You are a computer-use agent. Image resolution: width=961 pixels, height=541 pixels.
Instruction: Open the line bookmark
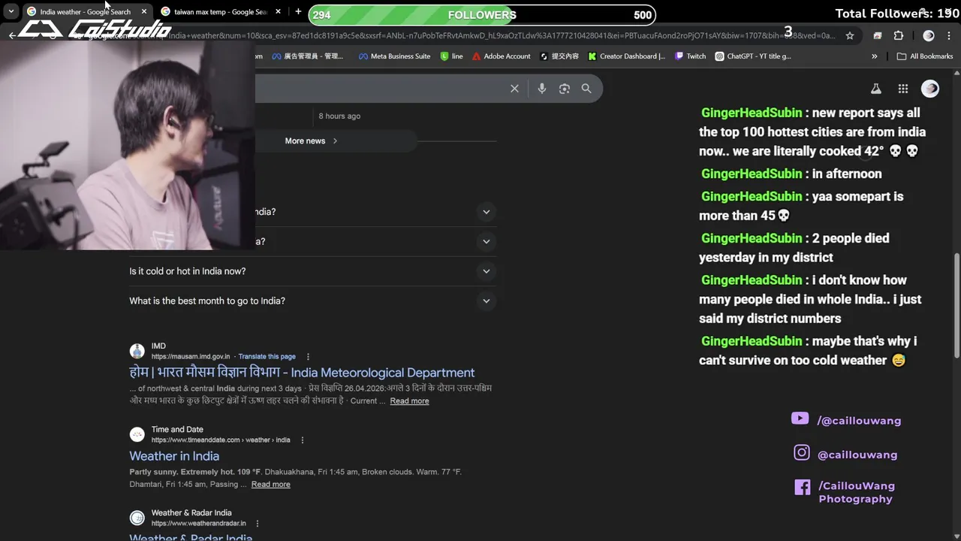(x=451, y=56)
